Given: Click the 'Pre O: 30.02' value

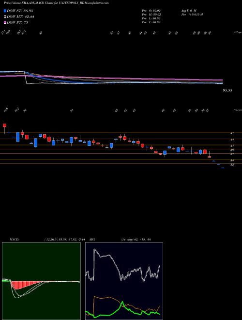Looking at the screenshot, I should [x=151, y=10].
